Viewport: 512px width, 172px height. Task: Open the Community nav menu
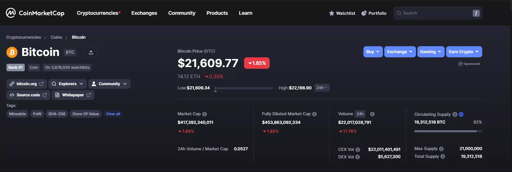click(x=182, y=13)
